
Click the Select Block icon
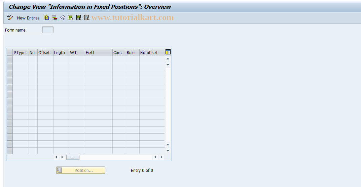tap(79, 18)
